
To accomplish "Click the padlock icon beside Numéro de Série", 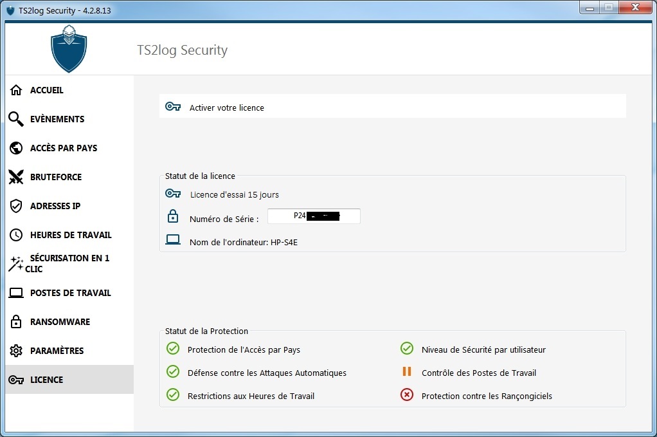I will pyautogui.click(x=173, y=216).
